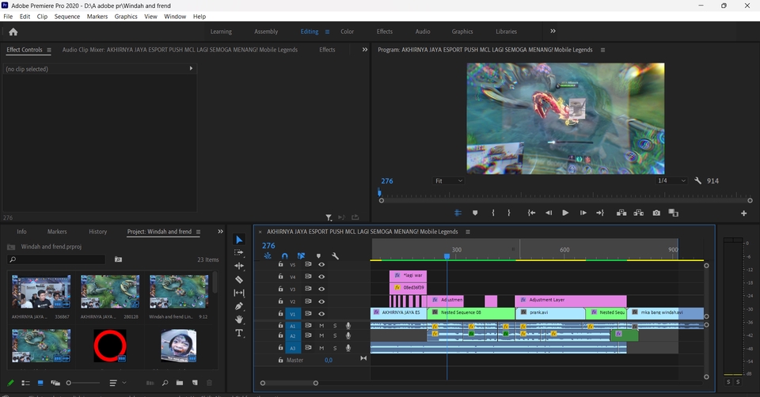Toggle the blue grid-guides button in Program Monitor

coord(458,213)
